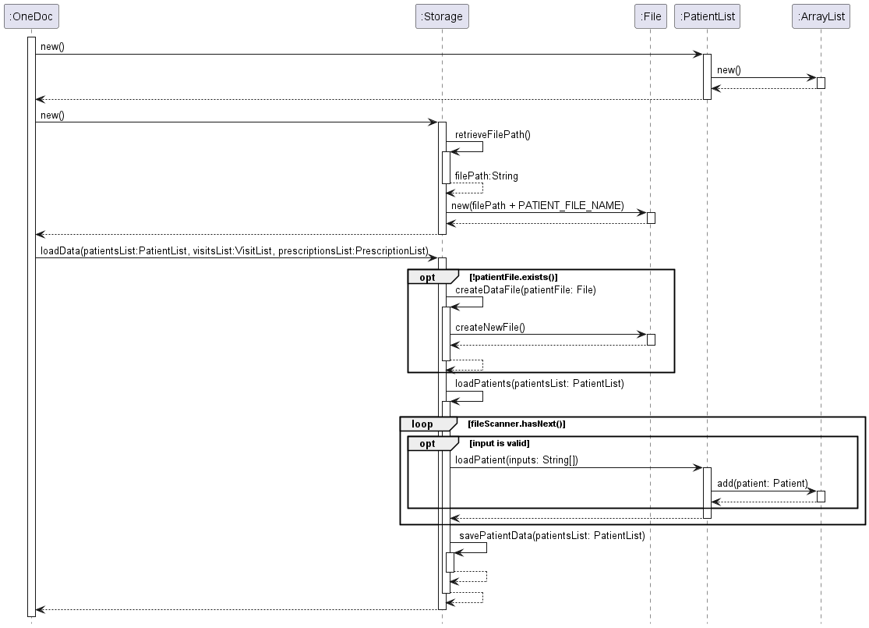This screenshot has width=869, height=628.
Task: Select the :Storage participant box
Action: click(x=442, y=16)
